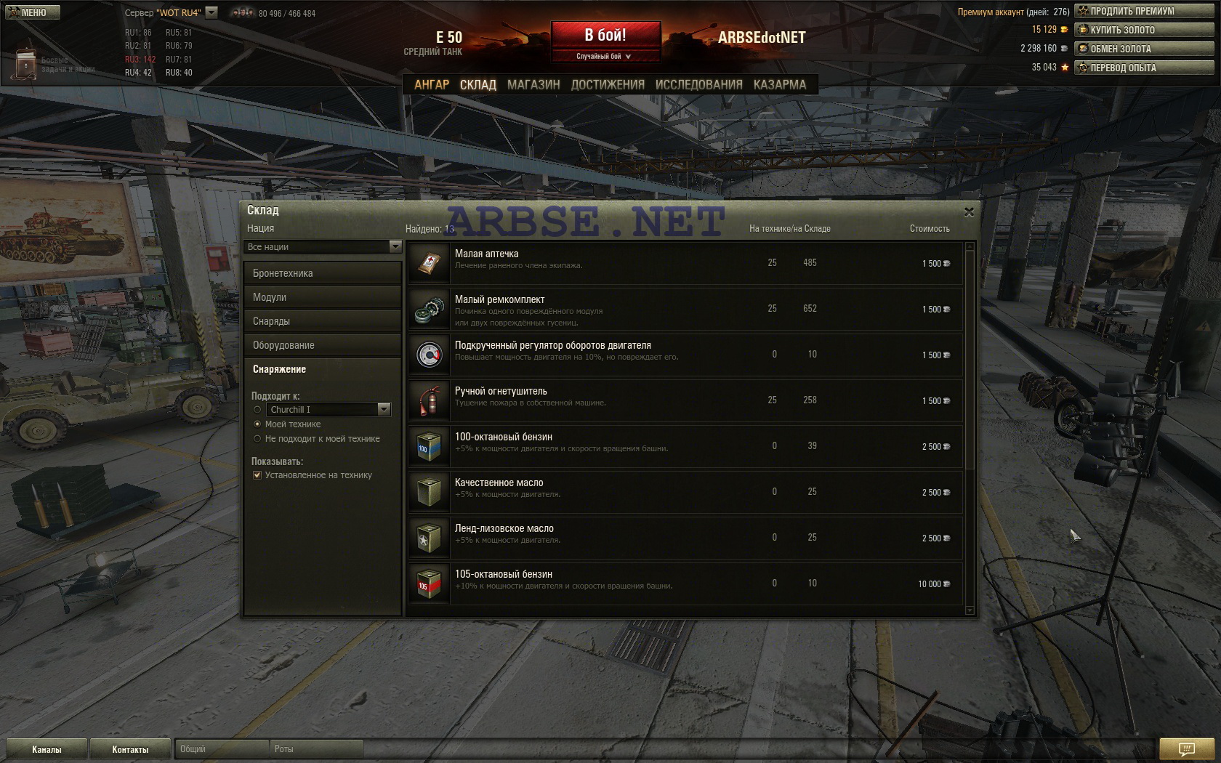
Task: Click the Ленд-лизовское масло star canister icon
Action: [430, 538]
